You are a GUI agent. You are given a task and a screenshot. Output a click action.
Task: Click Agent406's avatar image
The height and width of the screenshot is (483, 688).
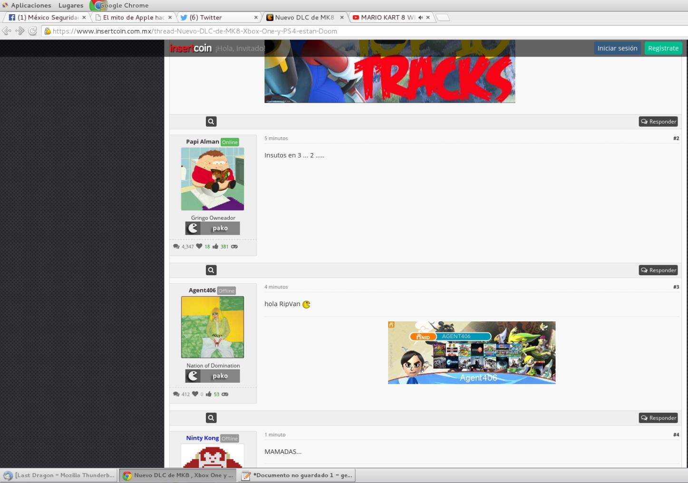[x=213, y=327]
